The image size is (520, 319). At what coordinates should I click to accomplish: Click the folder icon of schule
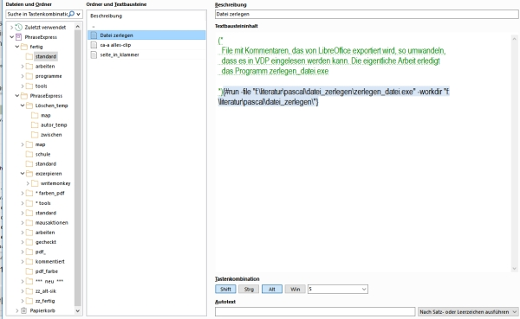[29, 154]
